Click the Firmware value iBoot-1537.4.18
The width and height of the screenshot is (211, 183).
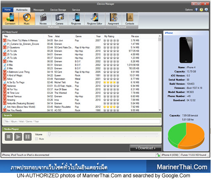coord(195,88)
